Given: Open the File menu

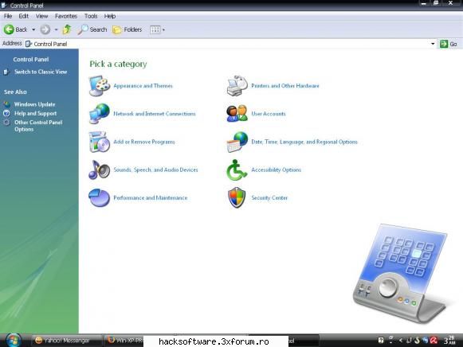Looking at the screenshot, I should 8,16.
